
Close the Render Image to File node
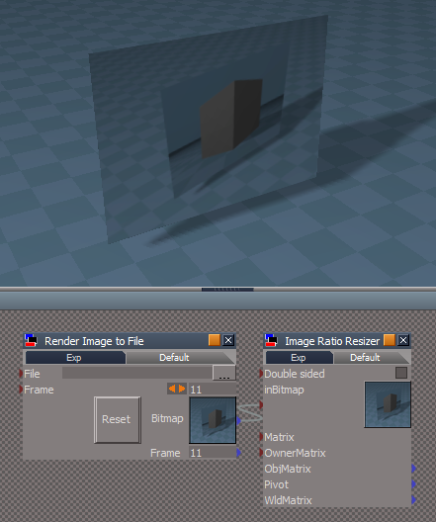click(x=228, y=340)
